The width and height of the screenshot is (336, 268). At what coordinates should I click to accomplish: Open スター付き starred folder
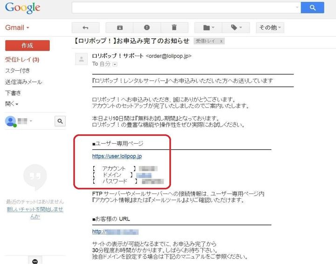tap(18, 71)
